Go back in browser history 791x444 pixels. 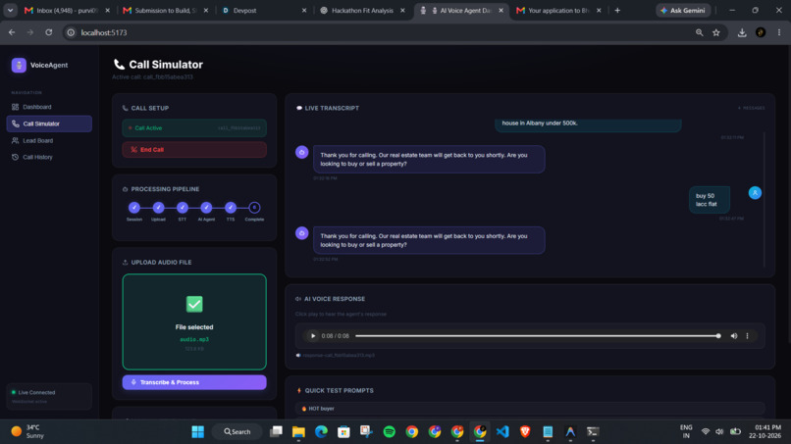(x=12, y=32)
